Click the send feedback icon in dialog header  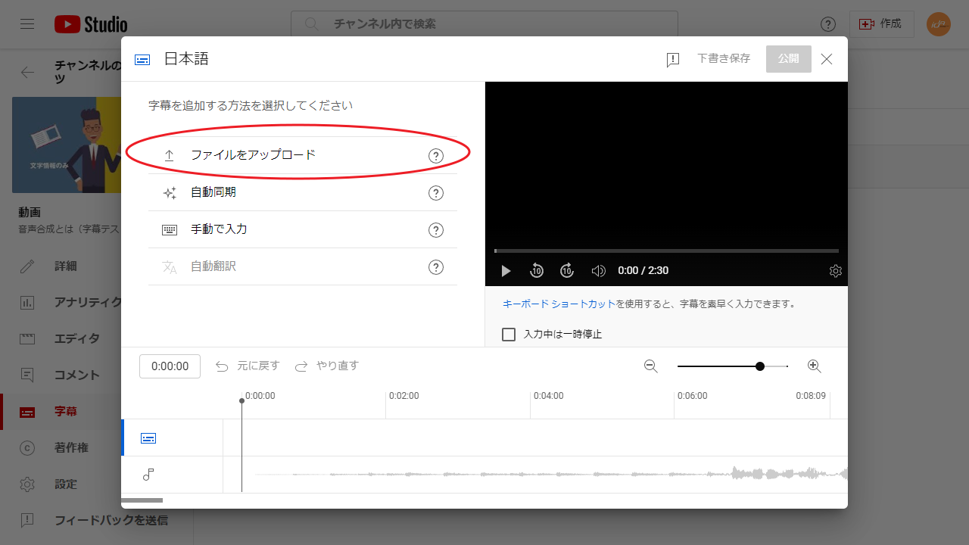click(673, 60)
